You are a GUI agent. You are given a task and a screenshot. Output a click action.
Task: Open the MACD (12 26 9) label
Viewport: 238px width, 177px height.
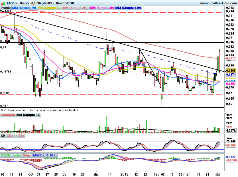[45, 155]
